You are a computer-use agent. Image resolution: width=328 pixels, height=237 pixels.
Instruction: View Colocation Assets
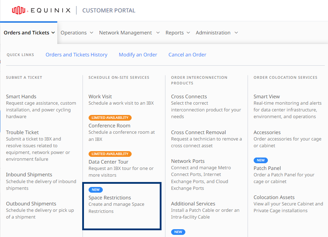[x=274, y=197]
